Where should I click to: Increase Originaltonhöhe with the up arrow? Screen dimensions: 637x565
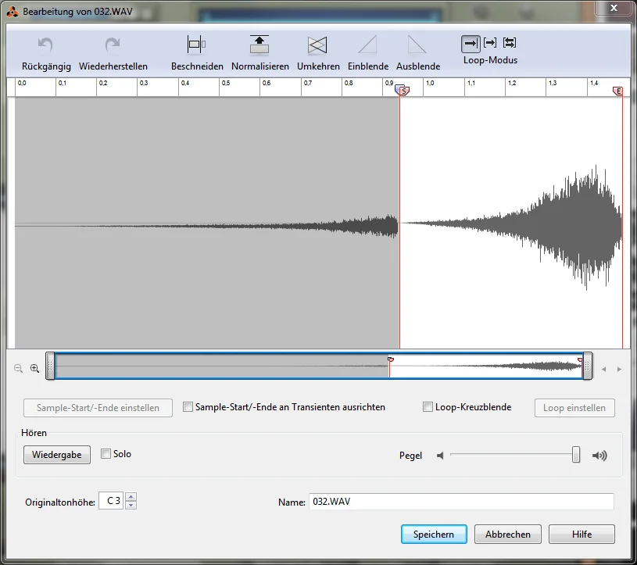[x=131, y=497]
